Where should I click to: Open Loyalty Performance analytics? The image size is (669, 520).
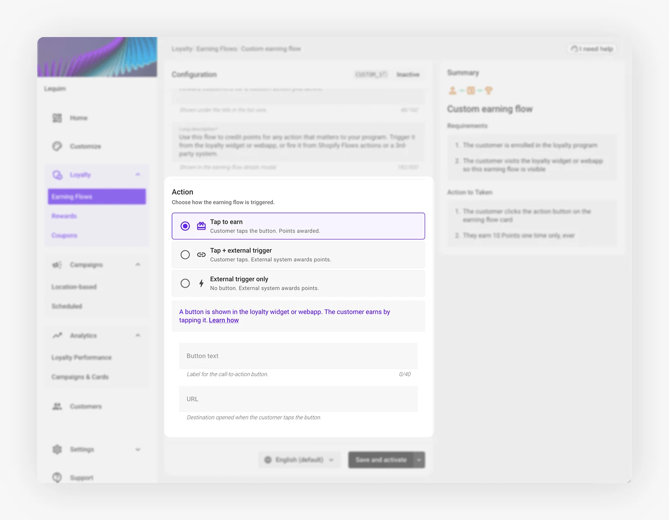tap(82, 357)
